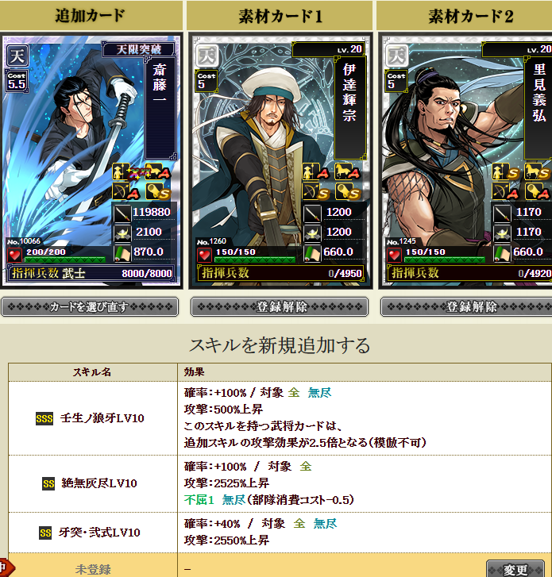
Task: Click the 変更 button in unregistered row
Action: click(x=515, y=569)
